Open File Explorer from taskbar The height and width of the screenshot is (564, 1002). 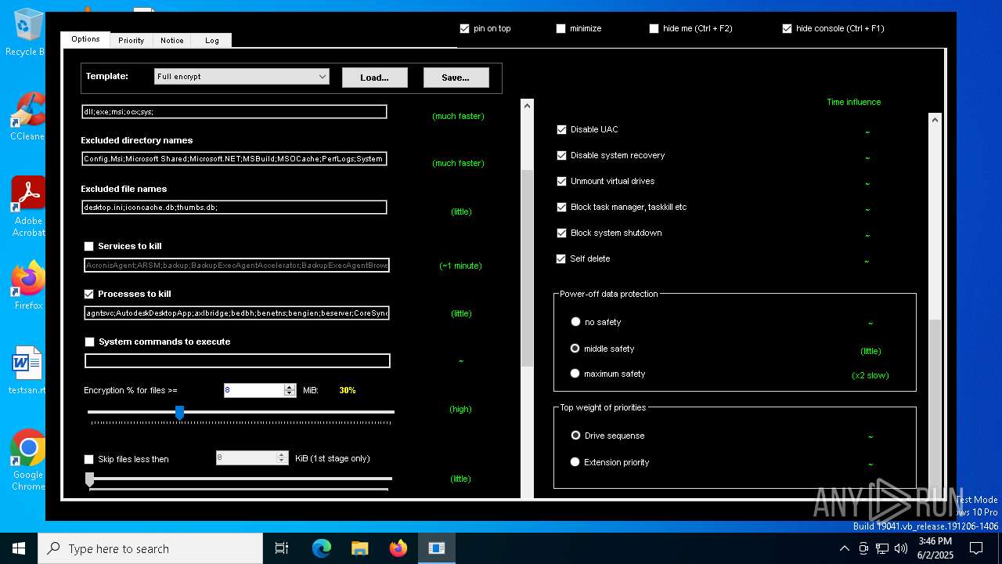[x=360, y=548]
